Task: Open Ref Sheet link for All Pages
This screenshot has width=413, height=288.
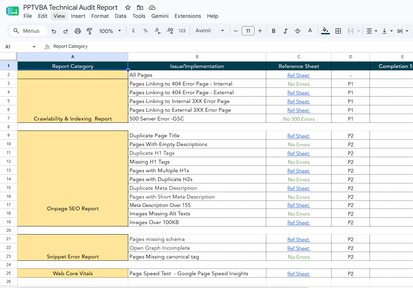Action: point(299,75)
